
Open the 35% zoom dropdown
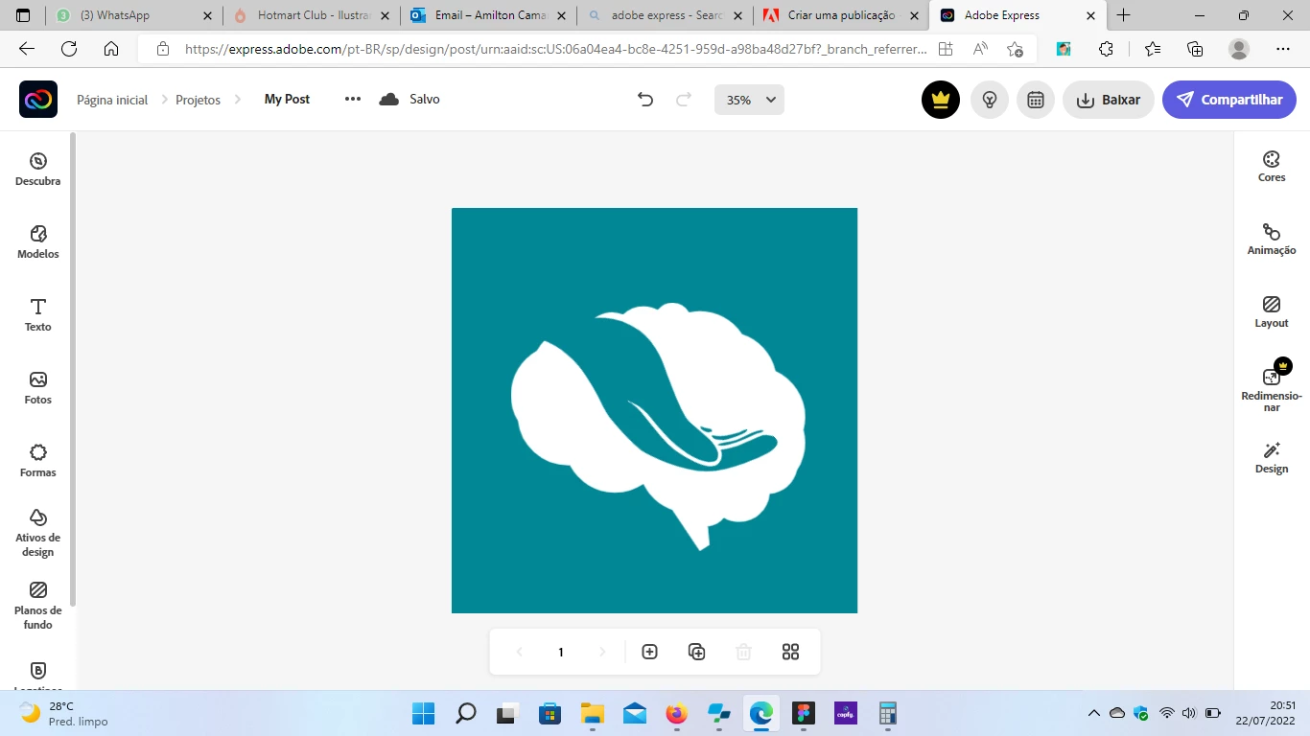pyautogui.click(x=749, y=100)
